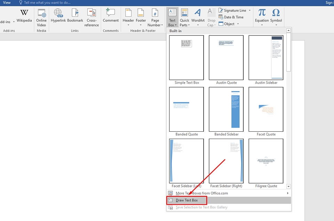The width and height of the screenshot is (334, 221).
Task: Switch to the View ribbon tab
Action: 7,2
